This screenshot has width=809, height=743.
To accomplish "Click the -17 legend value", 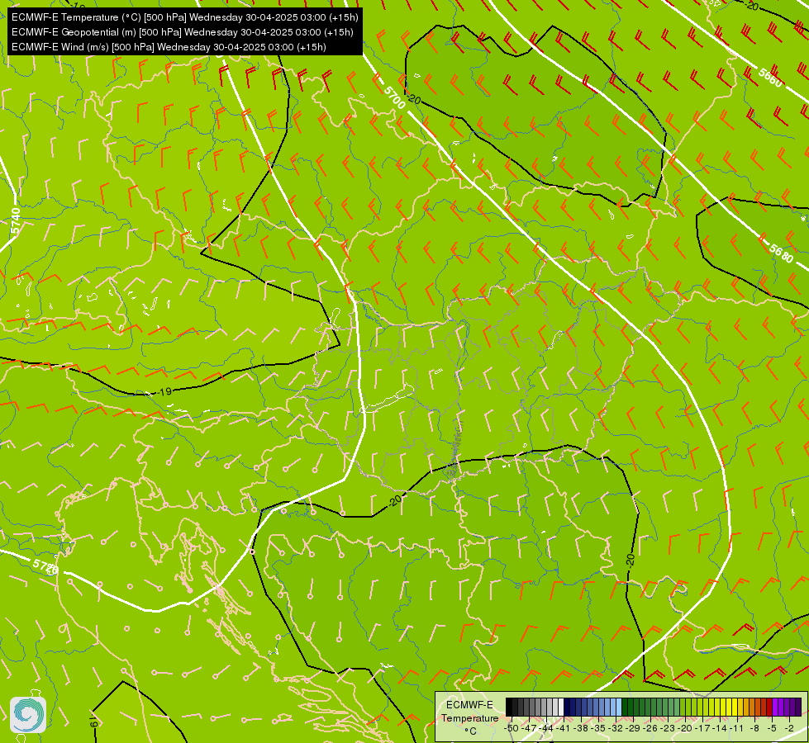I will coord(702,728).
